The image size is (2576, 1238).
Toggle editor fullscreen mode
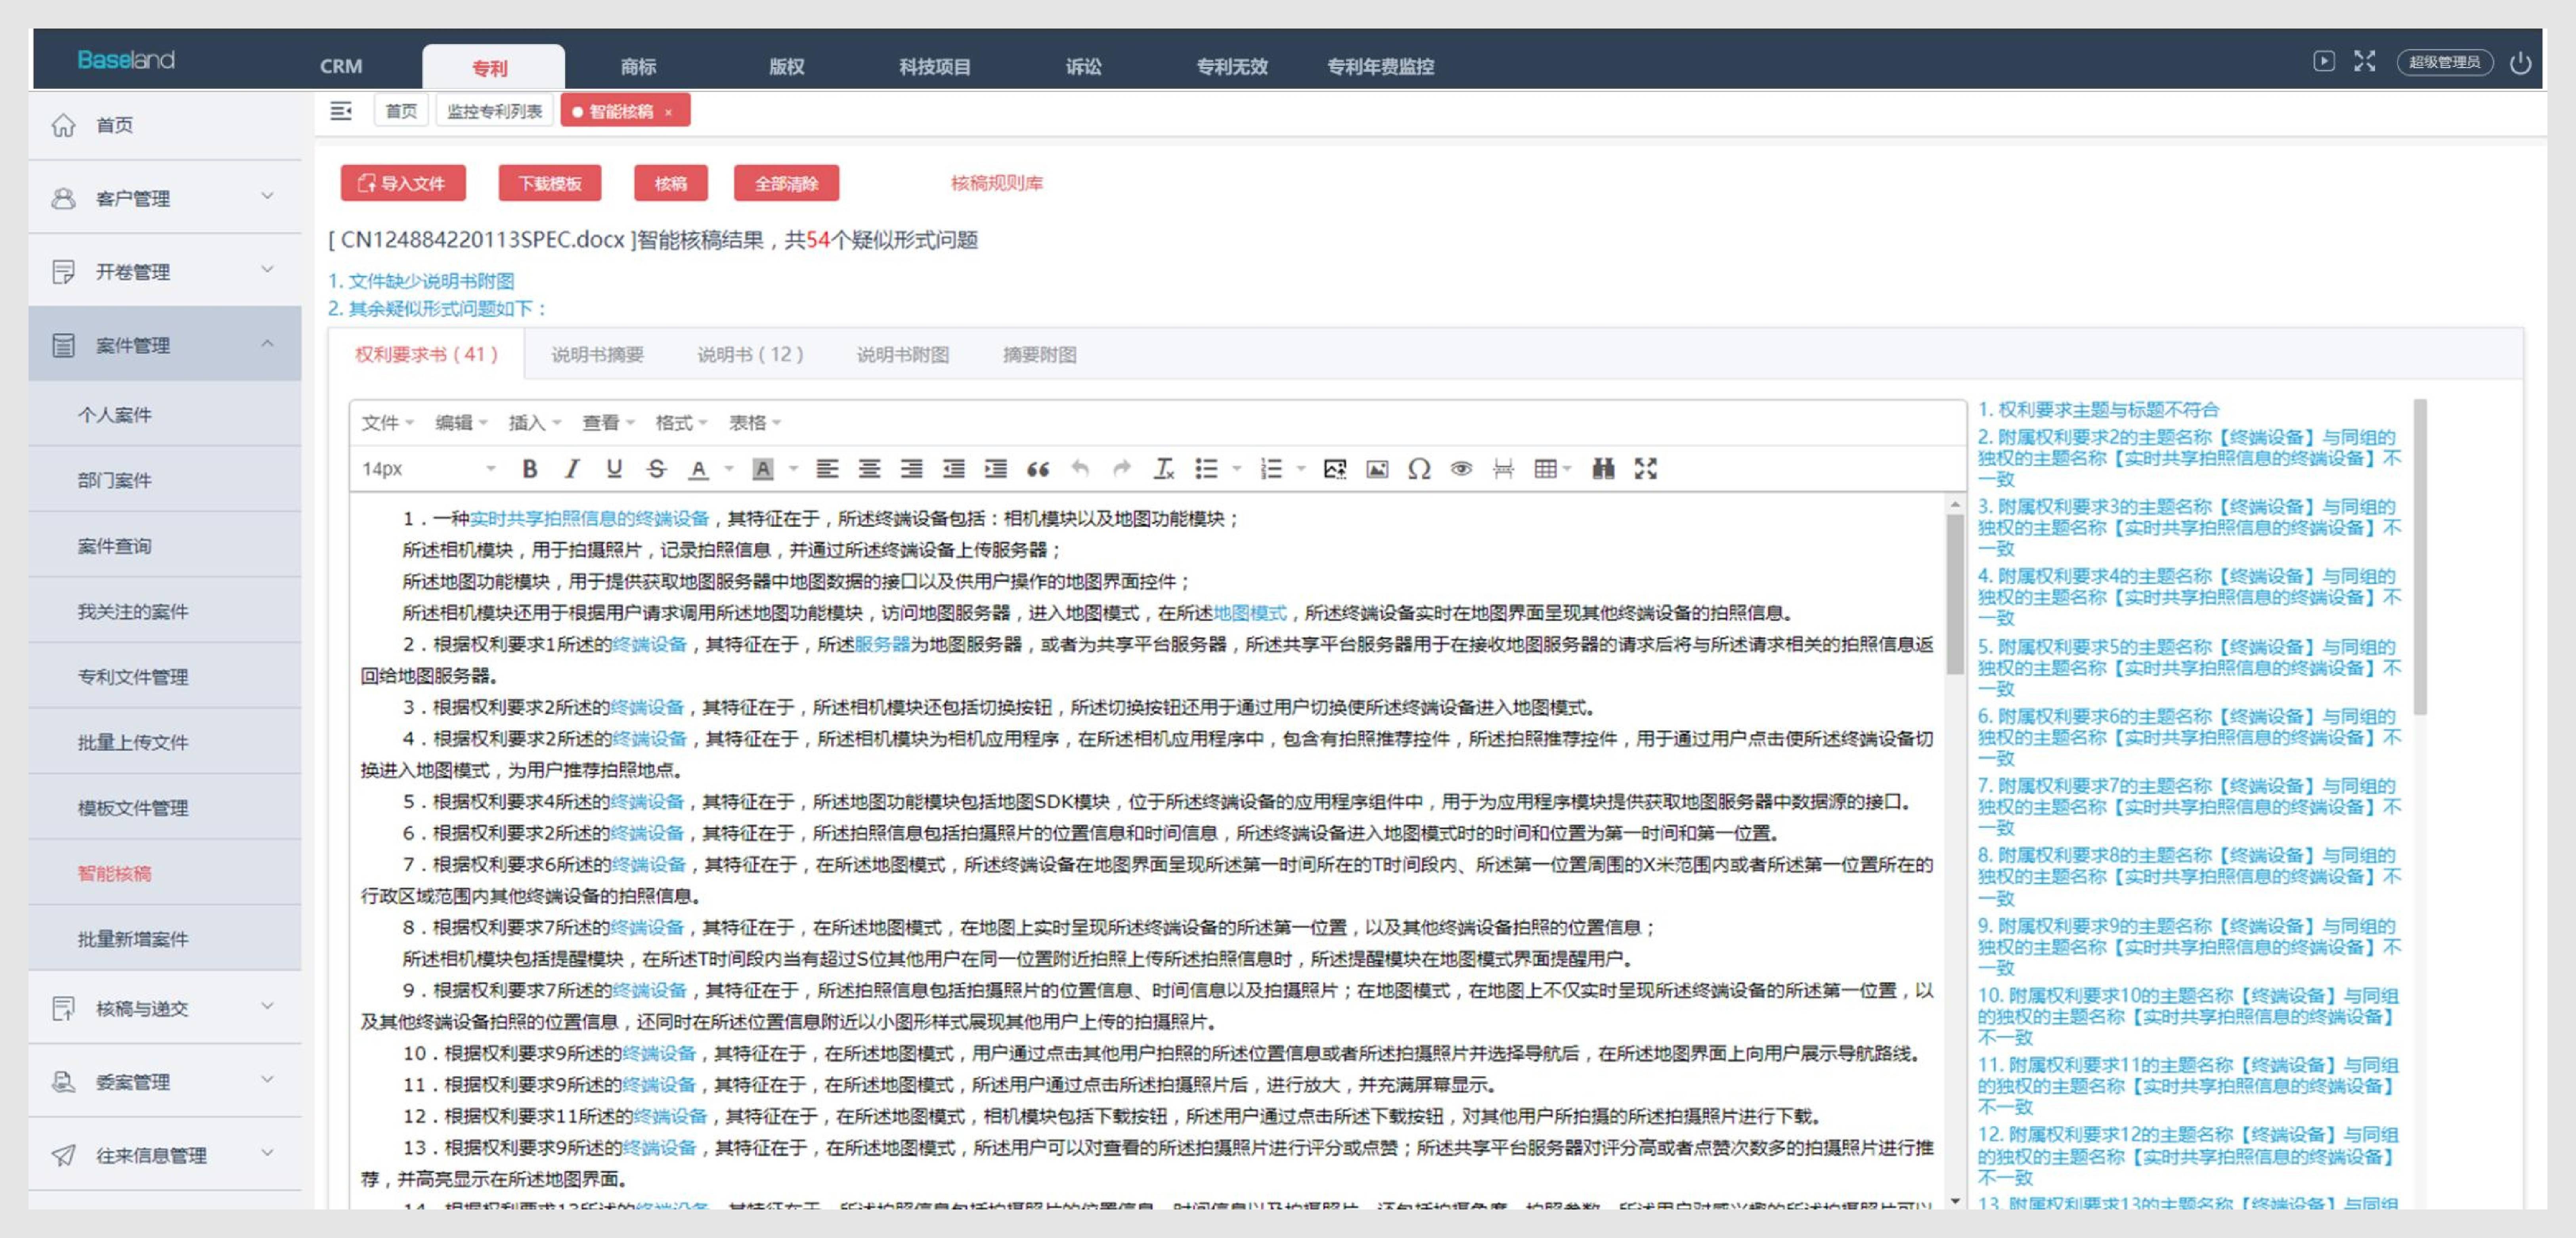1646,468
